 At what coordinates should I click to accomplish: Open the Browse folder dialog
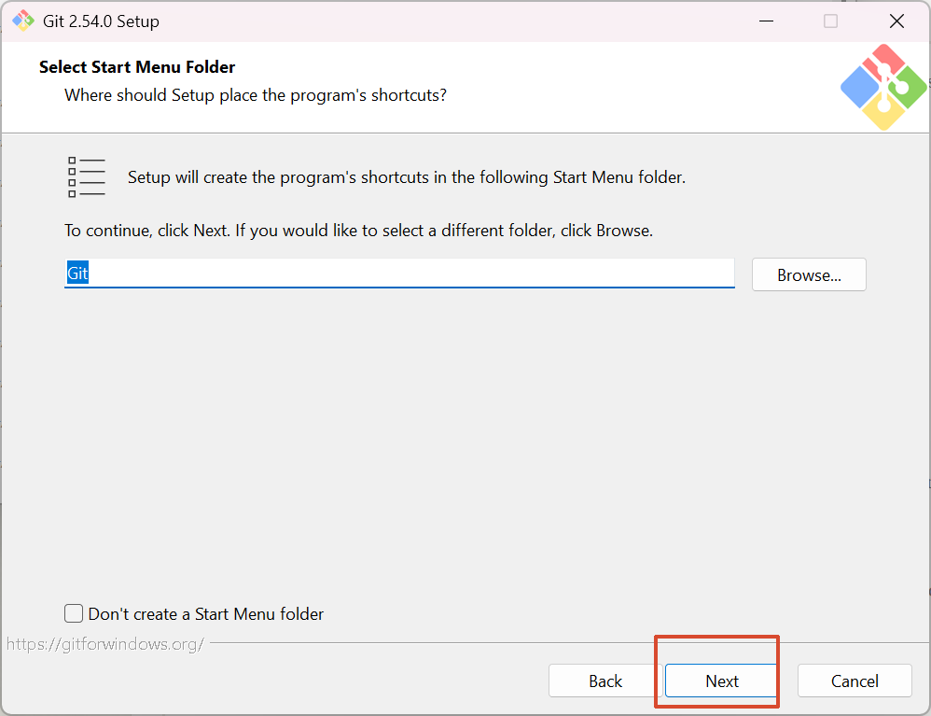pos(809,275)
